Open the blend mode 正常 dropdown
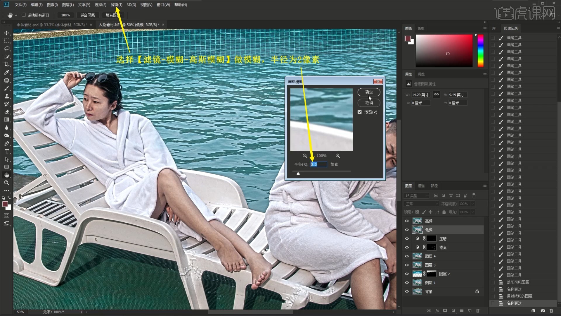The width and height of the screenshot is (561, 316). pos(421,204)
